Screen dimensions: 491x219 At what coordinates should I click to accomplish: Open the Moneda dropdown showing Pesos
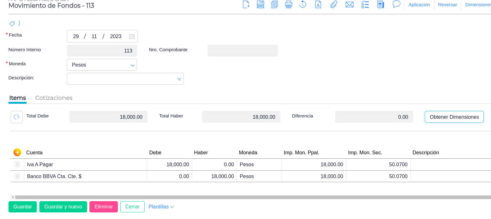pos(102,65)
